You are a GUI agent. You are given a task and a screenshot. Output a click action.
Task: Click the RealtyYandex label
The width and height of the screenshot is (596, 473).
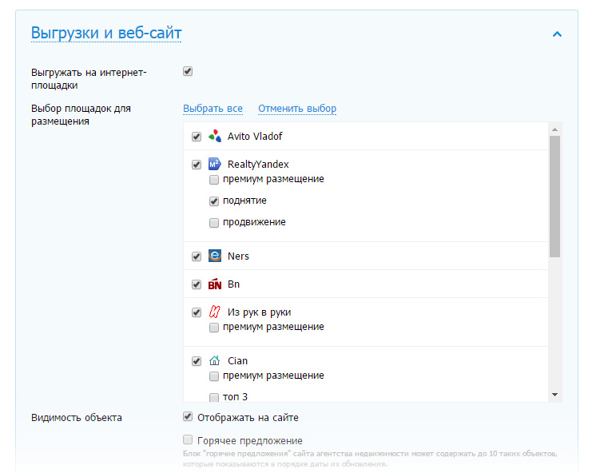click(258, 165)
